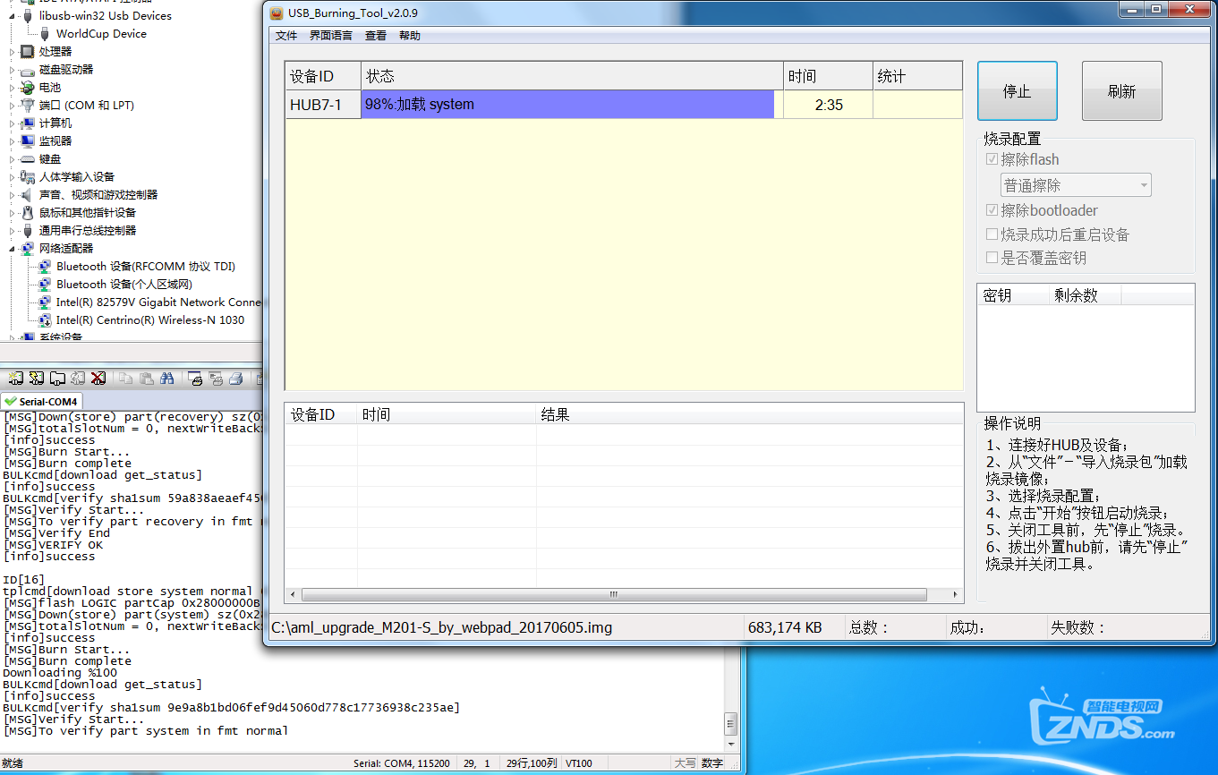Enable 烧录成功后重启设备 checkbox

coord(992,234)
